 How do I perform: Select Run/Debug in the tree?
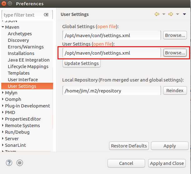(x=17, y=132)
